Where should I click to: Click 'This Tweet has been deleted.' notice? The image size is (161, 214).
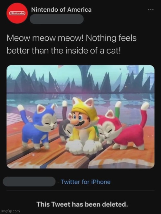(x=82, y=204)
